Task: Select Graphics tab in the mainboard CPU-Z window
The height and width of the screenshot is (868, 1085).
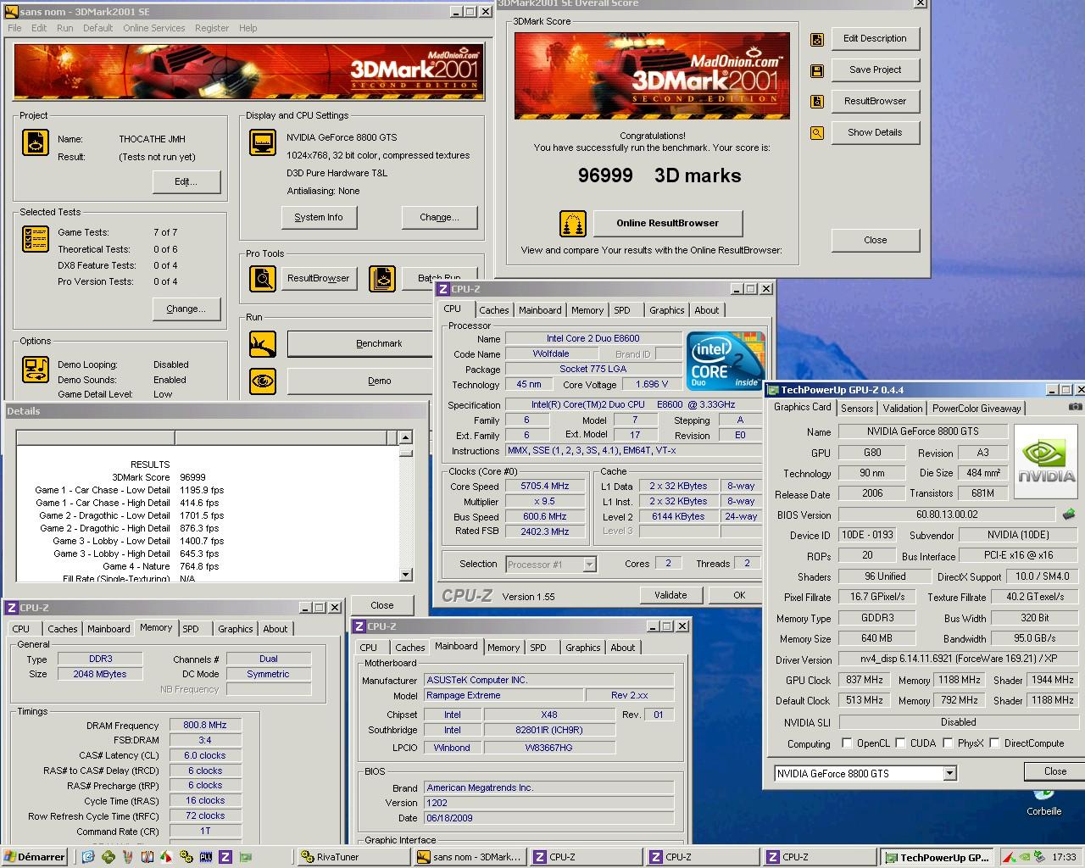Action: (583, 648)
